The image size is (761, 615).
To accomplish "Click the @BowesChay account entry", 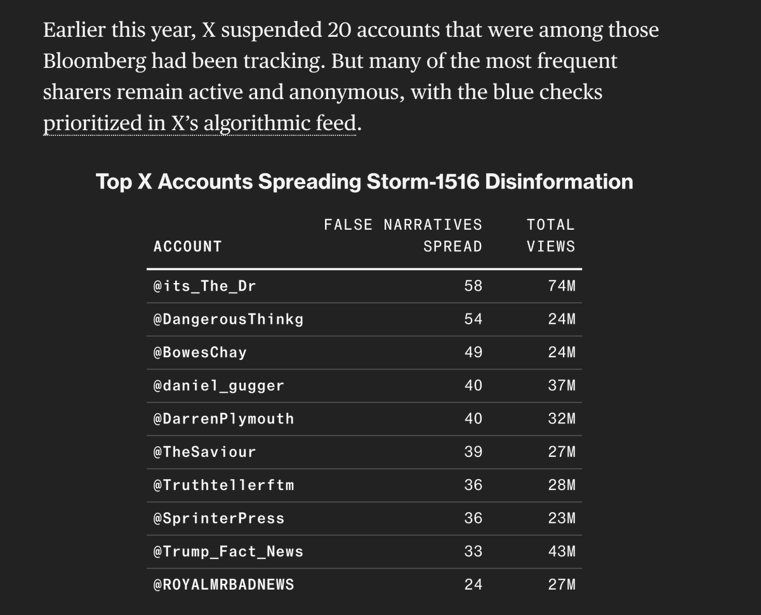I will click(x=200, y=352).
